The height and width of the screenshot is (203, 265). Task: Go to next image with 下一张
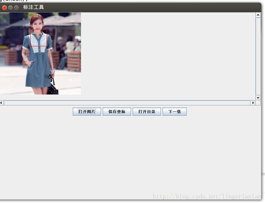(x=174, y=112)
